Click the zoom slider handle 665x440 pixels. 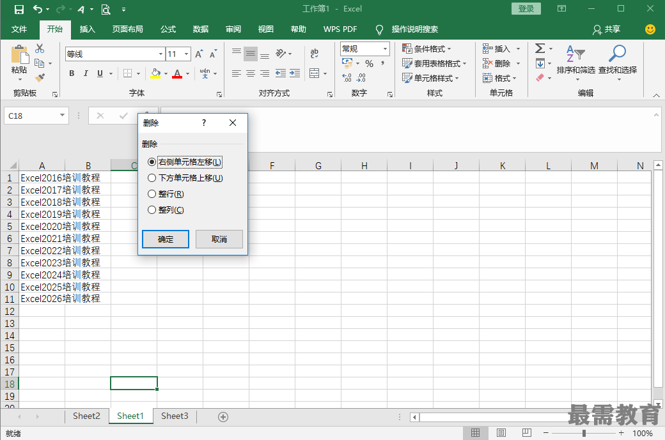click(x=584, y=433)
